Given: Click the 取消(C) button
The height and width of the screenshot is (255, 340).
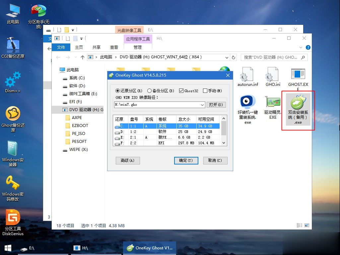Looking at the screenshot, I should coord(215,160).
